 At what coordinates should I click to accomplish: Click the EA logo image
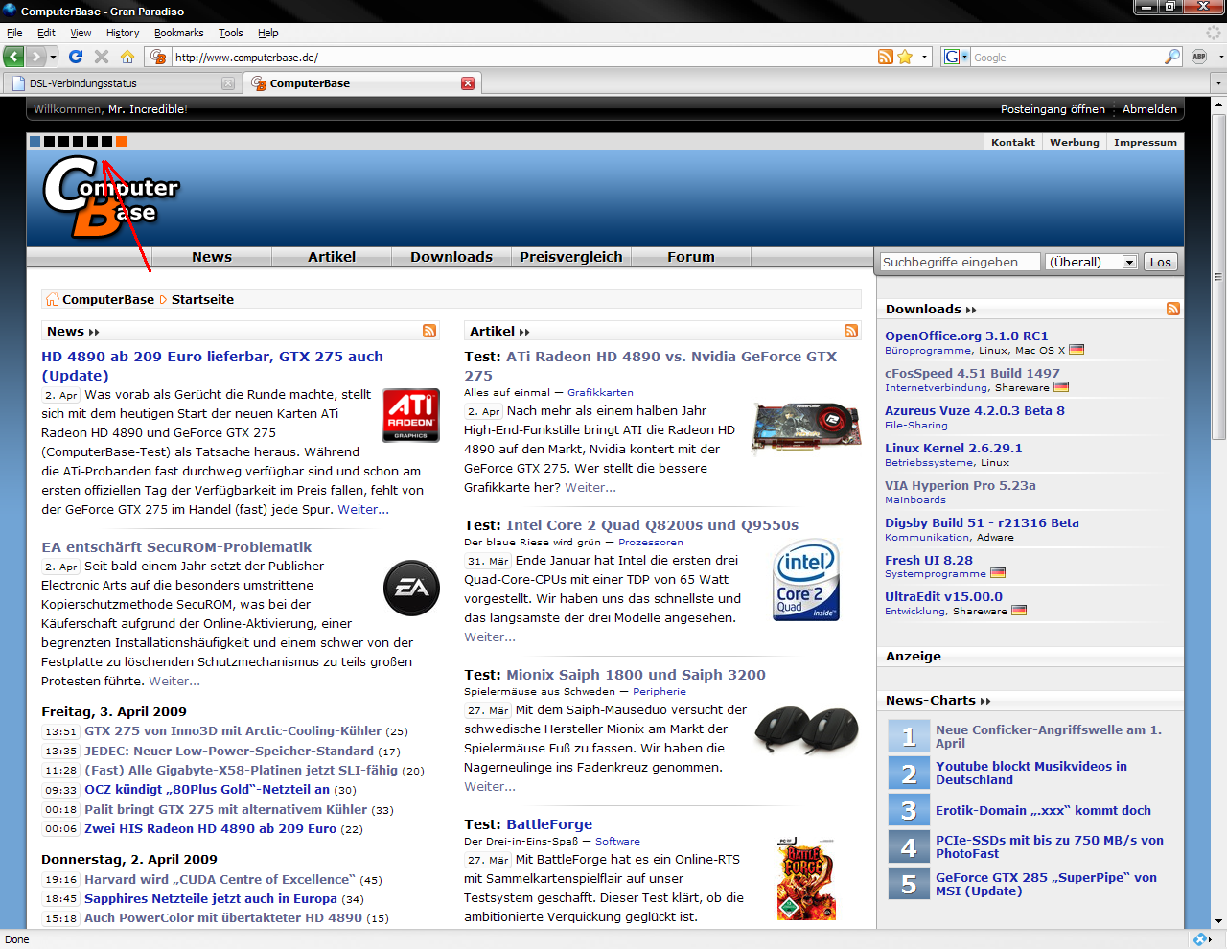pos(411,588)
